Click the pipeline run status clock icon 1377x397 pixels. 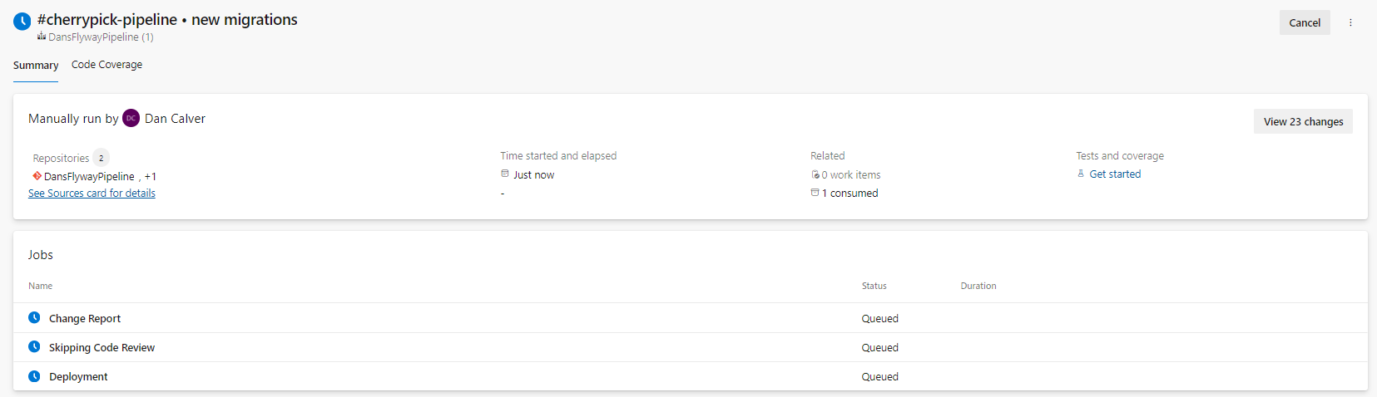(x=22, y=22)
